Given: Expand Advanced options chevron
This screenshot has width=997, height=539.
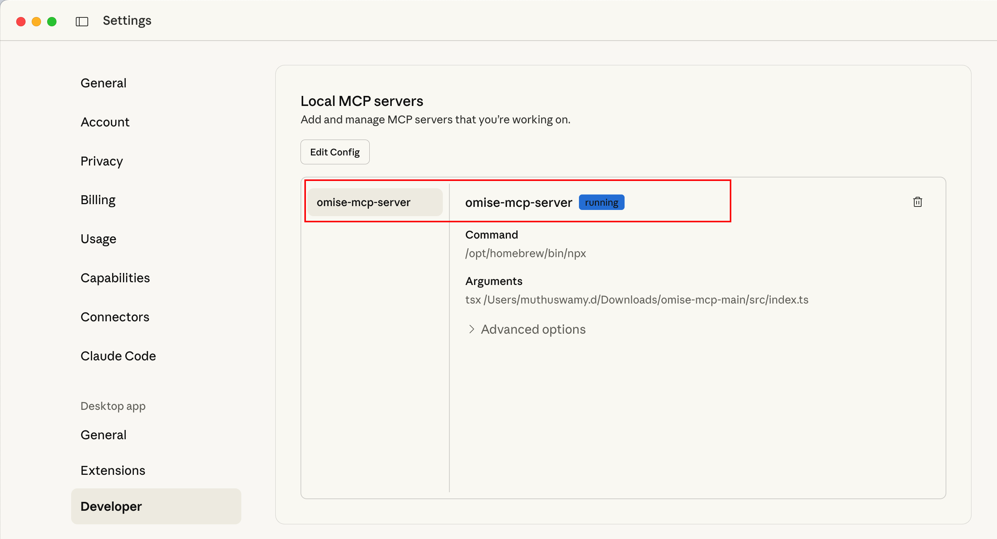Looking at the screenshot, I should pyautogui.click(x=471, y=329).
